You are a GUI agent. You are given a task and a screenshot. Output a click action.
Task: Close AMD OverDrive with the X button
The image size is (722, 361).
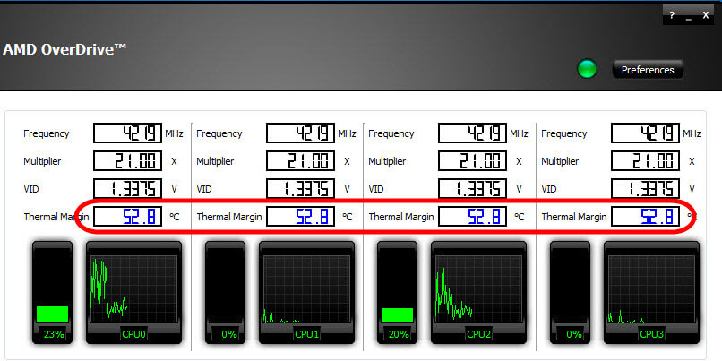[706, 16]
